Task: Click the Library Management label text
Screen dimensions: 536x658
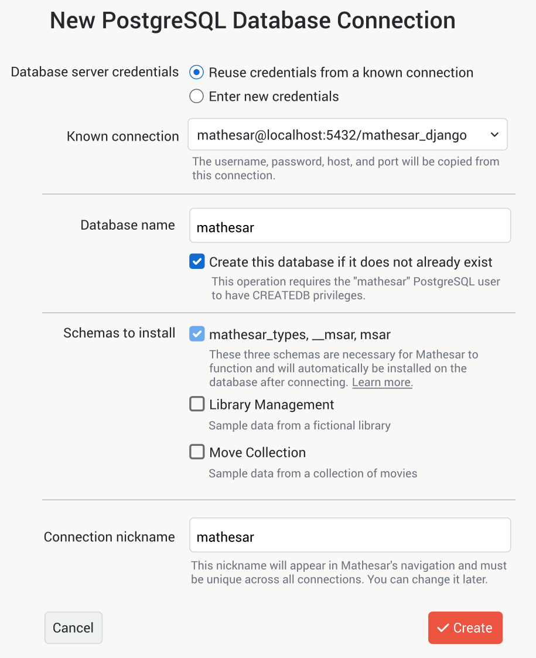Action: (271, 404)
